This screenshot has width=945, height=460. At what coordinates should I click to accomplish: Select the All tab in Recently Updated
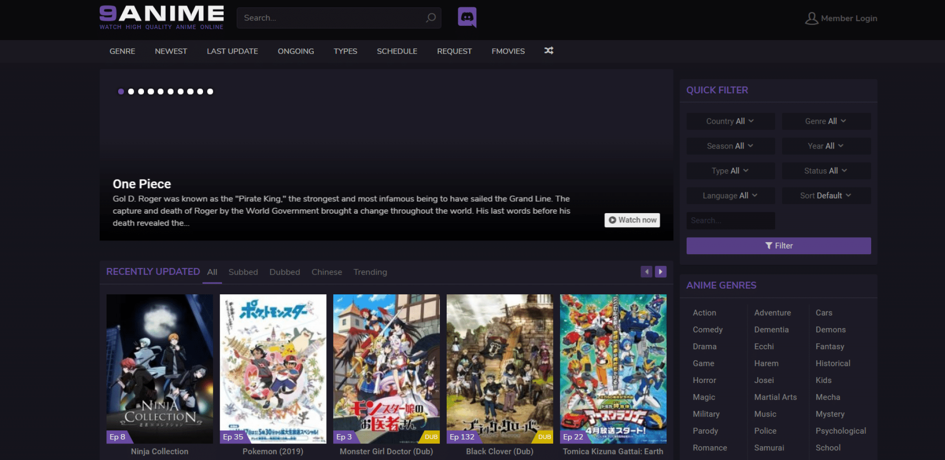click(212, 272)
